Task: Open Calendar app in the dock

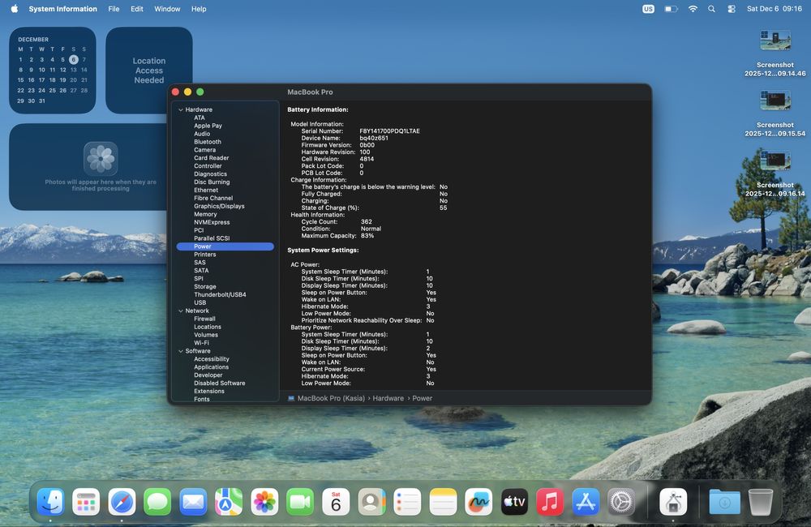Action: [336, 502]
